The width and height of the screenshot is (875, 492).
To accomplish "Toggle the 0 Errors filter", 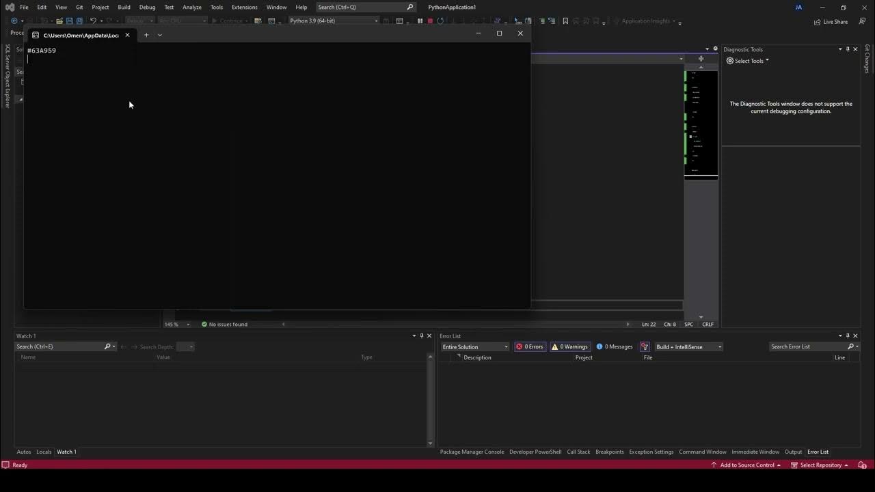I will (530, 346).
